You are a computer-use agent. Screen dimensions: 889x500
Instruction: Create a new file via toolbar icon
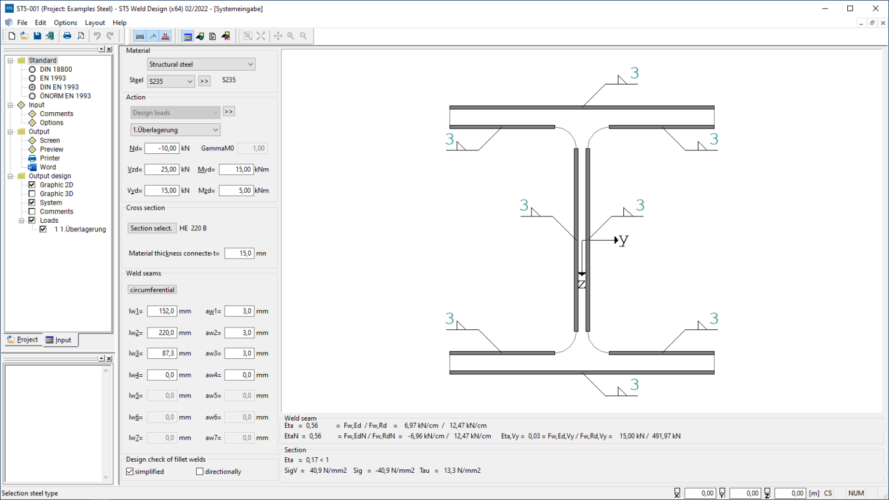[12, 35]
